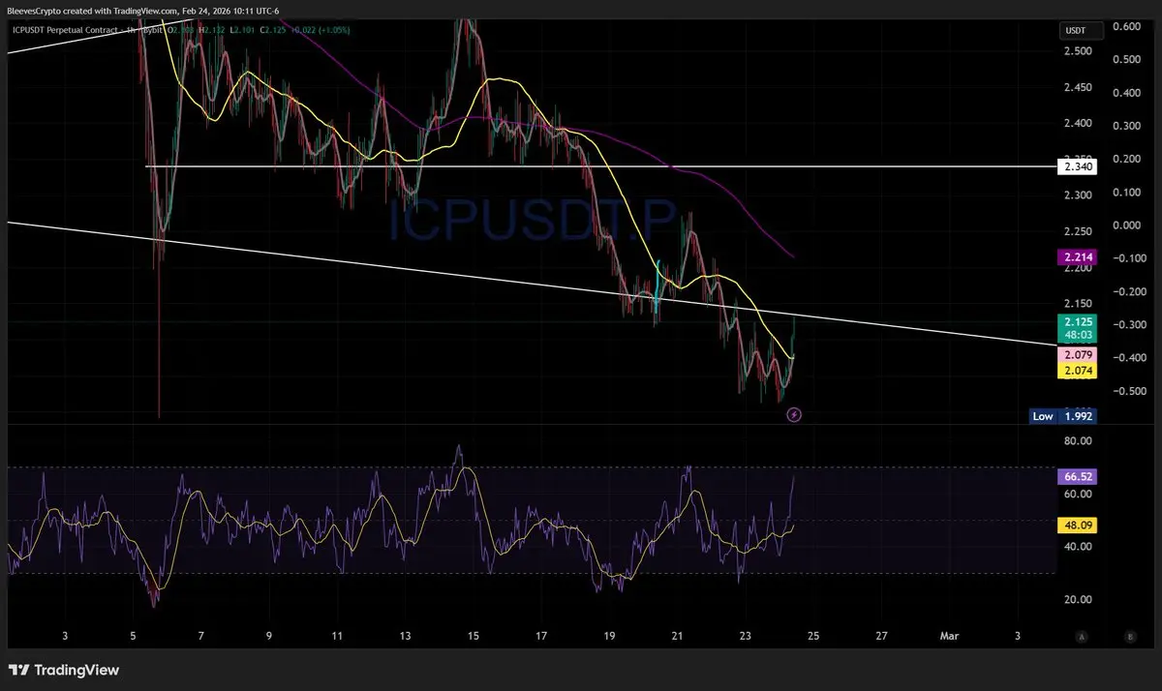Image resolution: width=1162 pixels, height=691 pixels.
Task: Select the yellow 2.074 moving average label
Action: coord(1077,371)
